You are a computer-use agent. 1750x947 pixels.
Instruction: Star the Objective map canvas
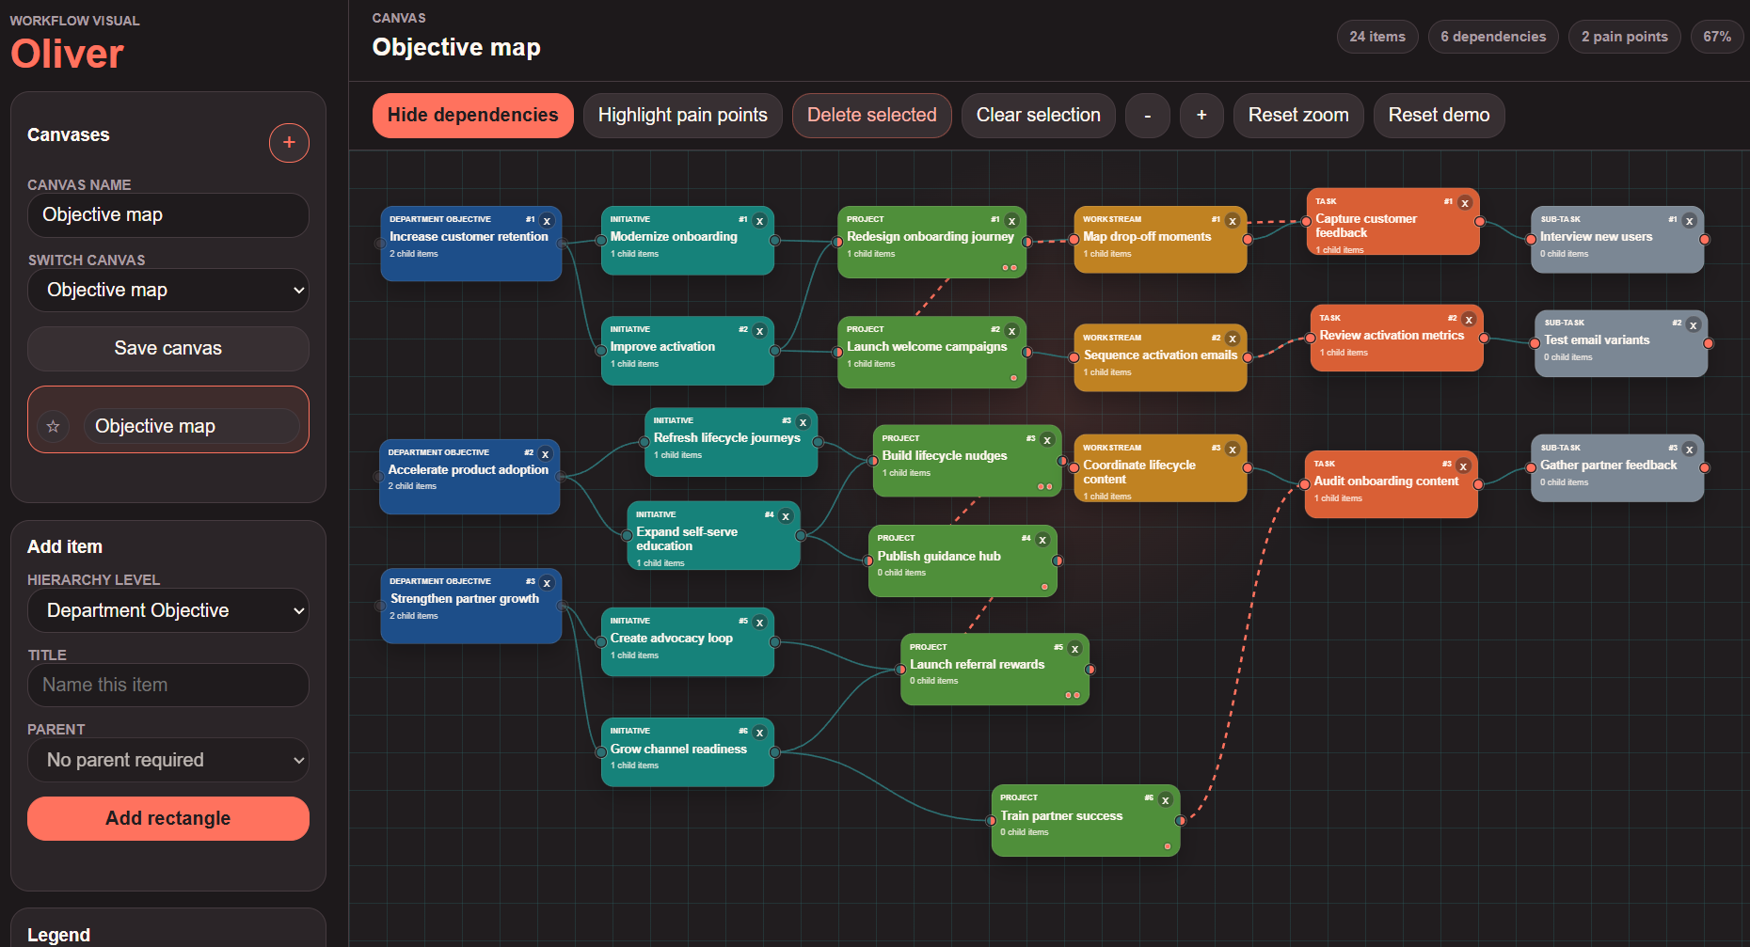point(54,426)
